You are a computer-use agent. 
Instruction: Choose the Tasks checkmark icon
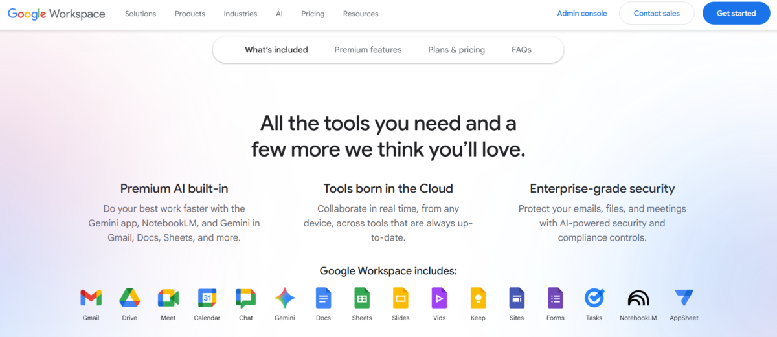click(x=594, y=298)
